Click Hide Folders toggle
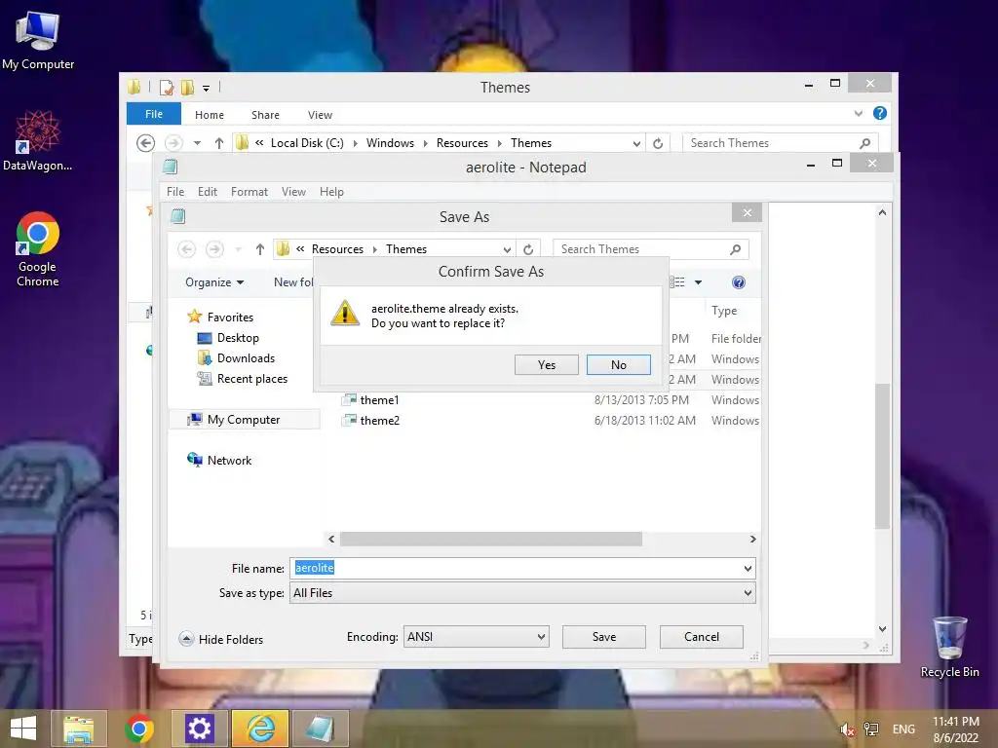The height and width of the screenshot is (748, 998). pos(221,639)
